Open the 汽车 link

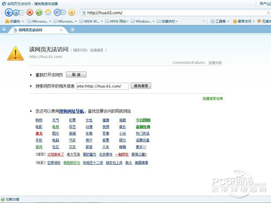pyautogui.click(x=72, y=140)
